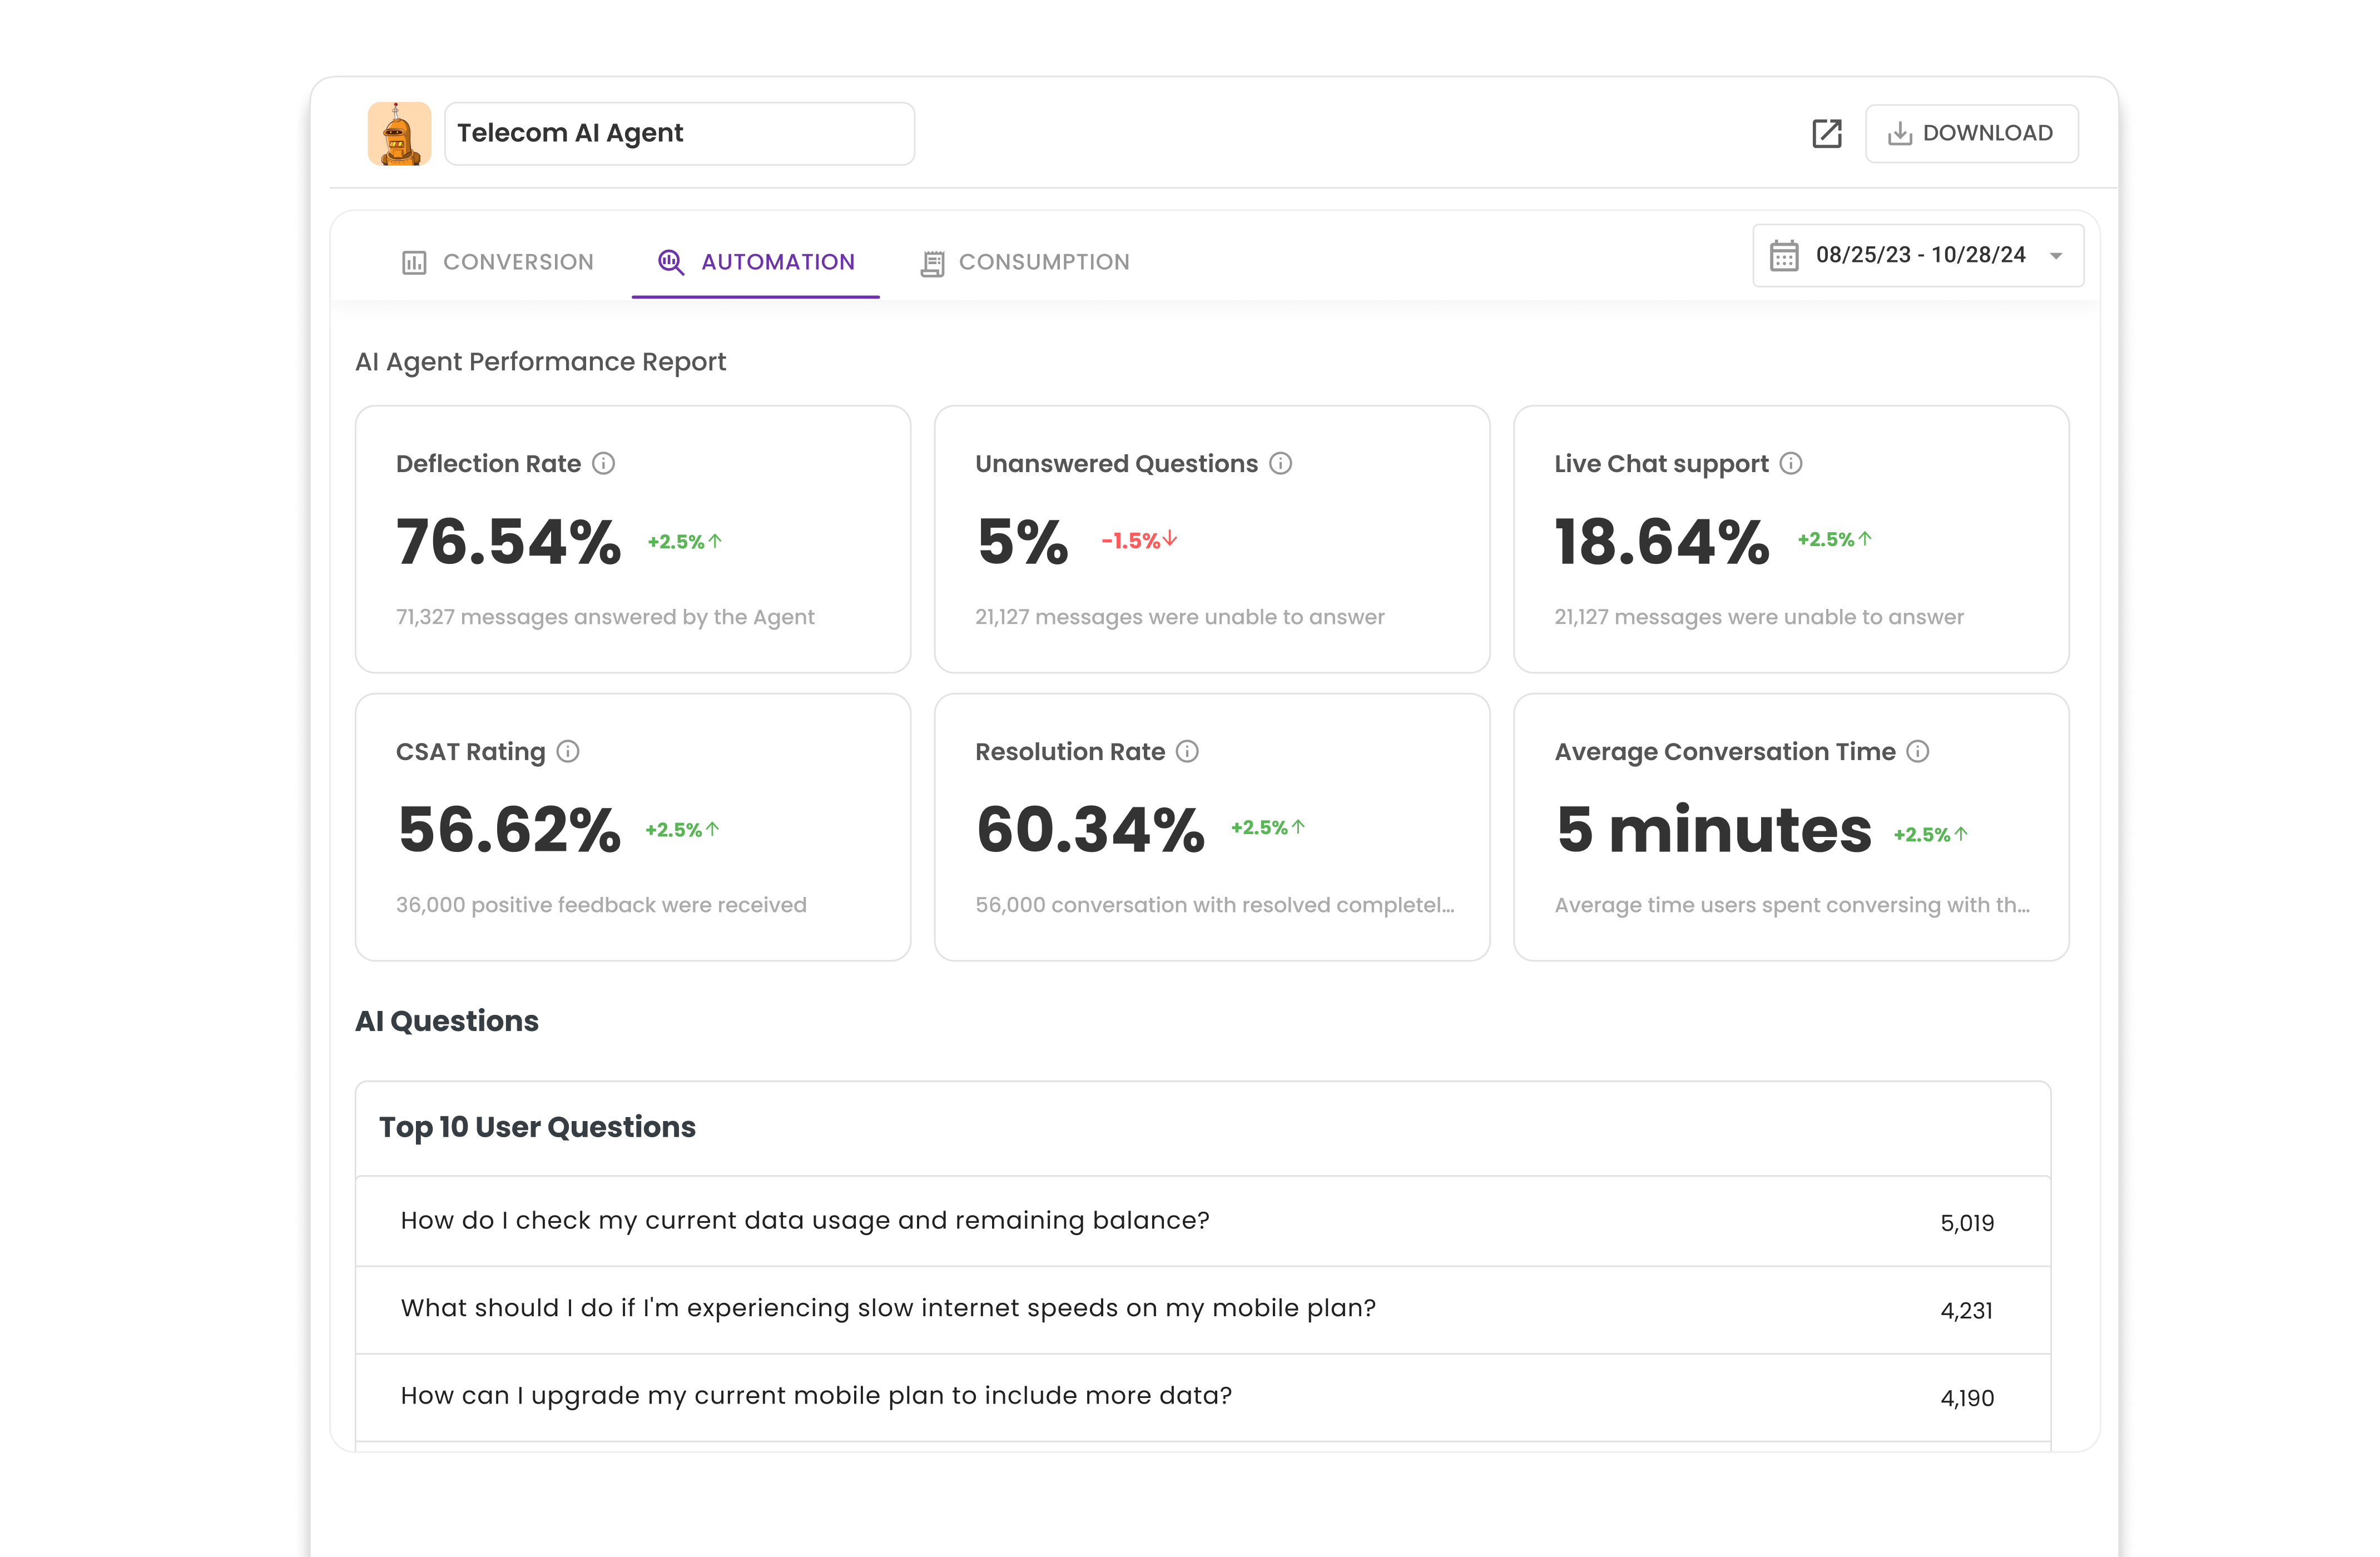
Task: Click the Telecom AI Agent name field
Action: point(678,133)
